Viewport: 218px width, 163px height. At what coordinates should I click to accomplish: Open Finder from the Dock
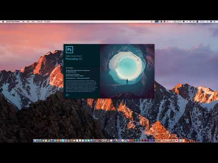tap(35, 140)
